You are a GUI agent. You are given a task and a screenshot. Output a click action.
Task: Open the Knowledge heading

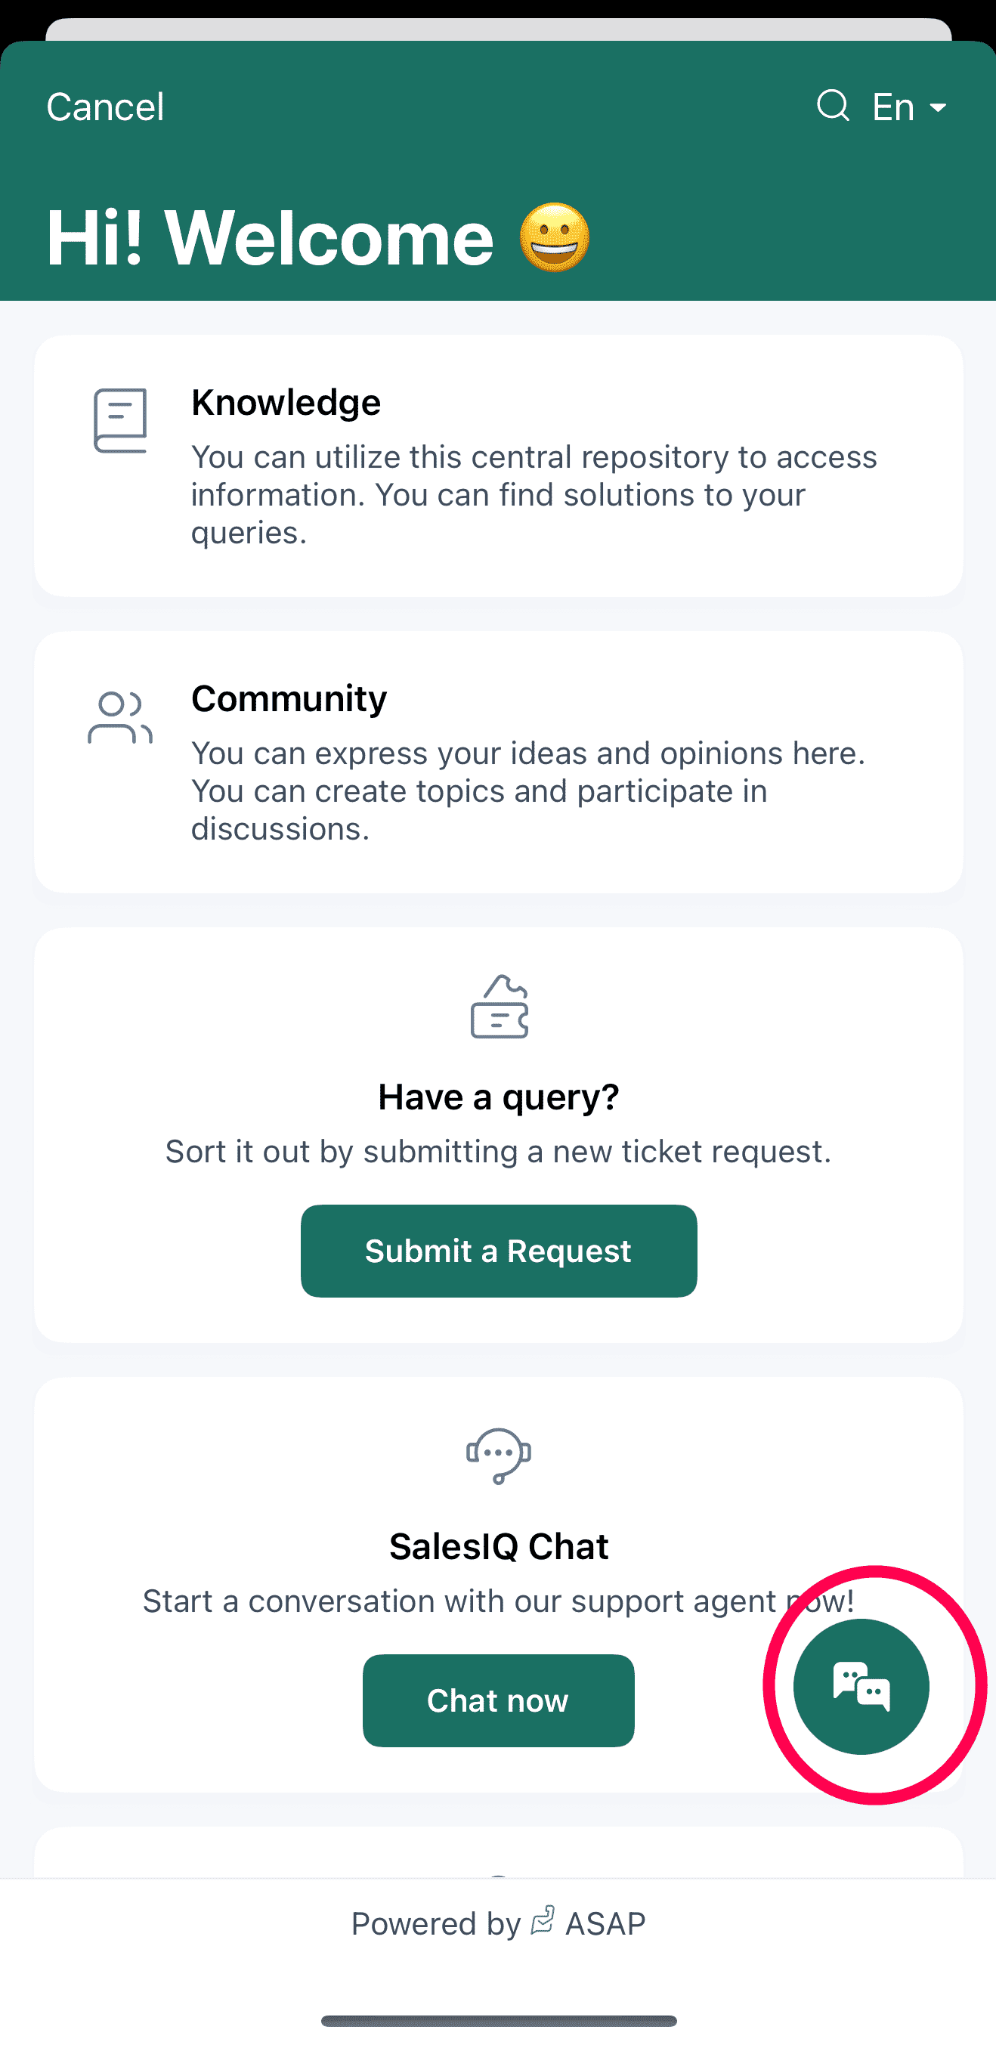286,403
